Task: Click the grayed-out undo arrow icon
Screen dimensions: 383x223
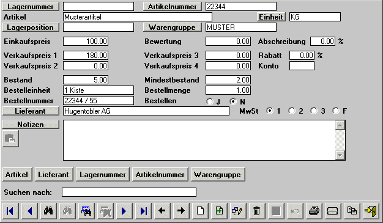Action: tap(295, 211)
